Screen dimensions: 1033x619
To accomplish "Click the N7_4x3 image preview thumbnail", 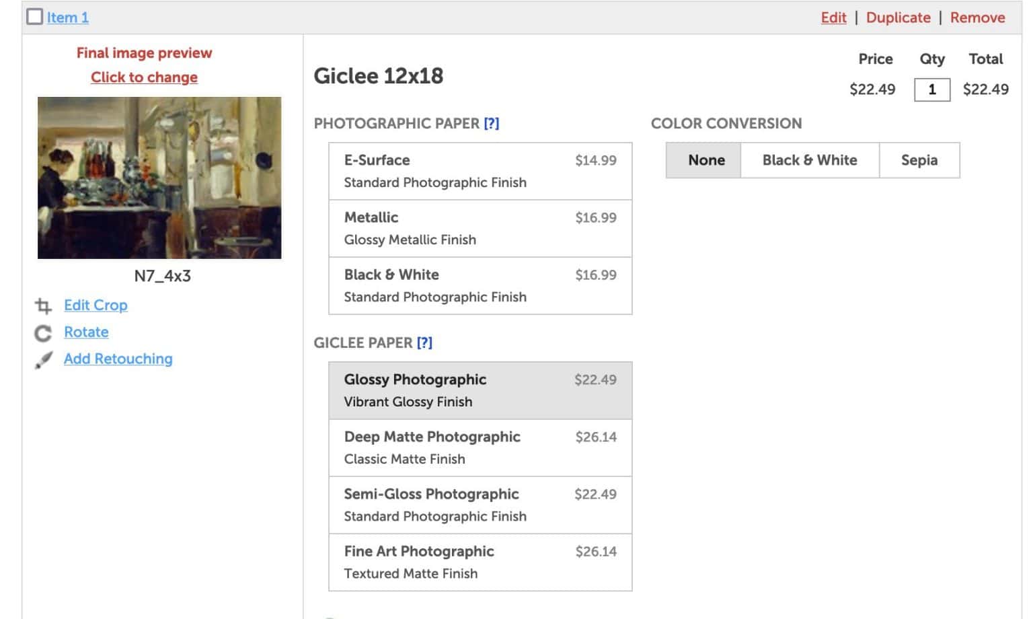I will point(159,178).
